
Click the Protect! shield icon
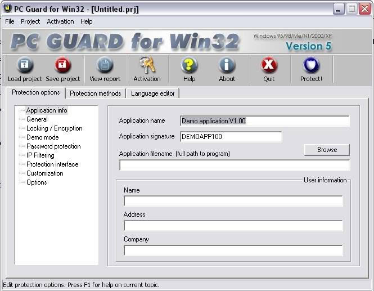pos(311,65)
